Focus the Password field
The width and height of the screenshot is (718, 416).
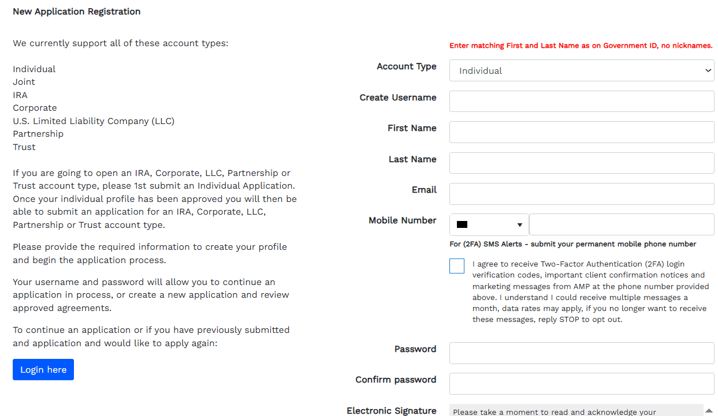tap(582, 353)
